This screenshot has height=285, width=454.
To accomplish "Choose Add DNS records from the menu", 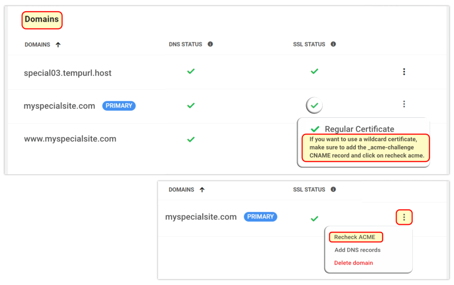I will pos(357,250).
